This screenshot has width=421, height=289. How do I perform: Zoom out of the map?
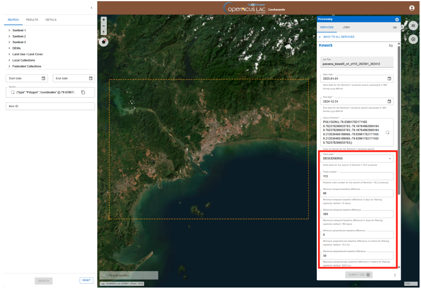(x=104, y=26)
